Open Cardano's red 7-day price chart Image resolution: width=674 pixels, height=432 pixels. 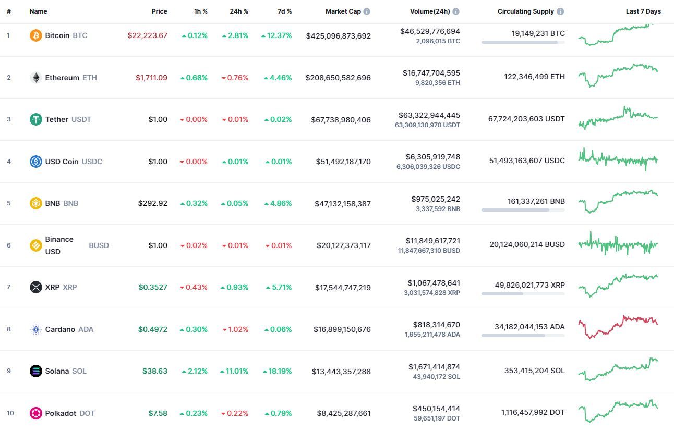pos(618,327)
